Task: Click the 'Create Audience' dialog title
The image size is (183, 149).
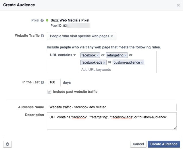Action: click(19, 5)
